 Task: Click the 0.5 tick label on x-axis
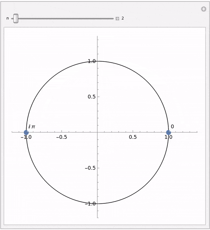[133, 137]
